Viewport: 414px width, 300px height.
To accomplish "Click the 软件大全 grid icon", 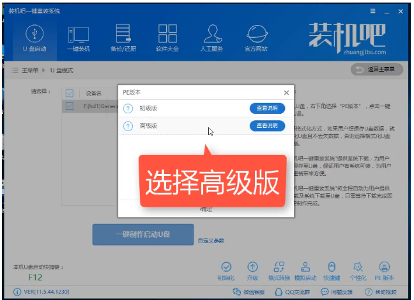I will click(167, 35).
